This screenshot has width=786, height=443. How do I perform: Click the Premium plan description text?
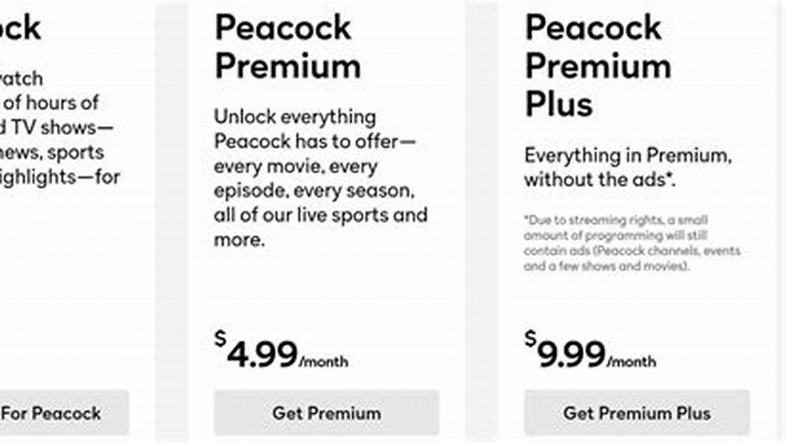click(x=320, y=178)
